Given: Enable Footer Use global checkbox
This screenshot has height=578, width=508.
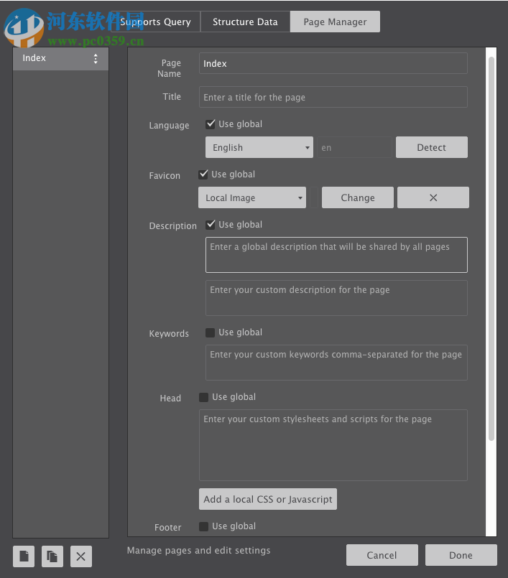Looking at the screenshot, I should [x=203, y=526].
